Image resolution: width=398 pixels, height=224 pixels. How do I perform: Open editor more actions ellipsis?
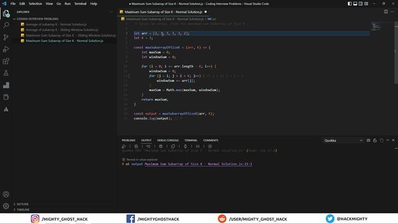point(392,12)
